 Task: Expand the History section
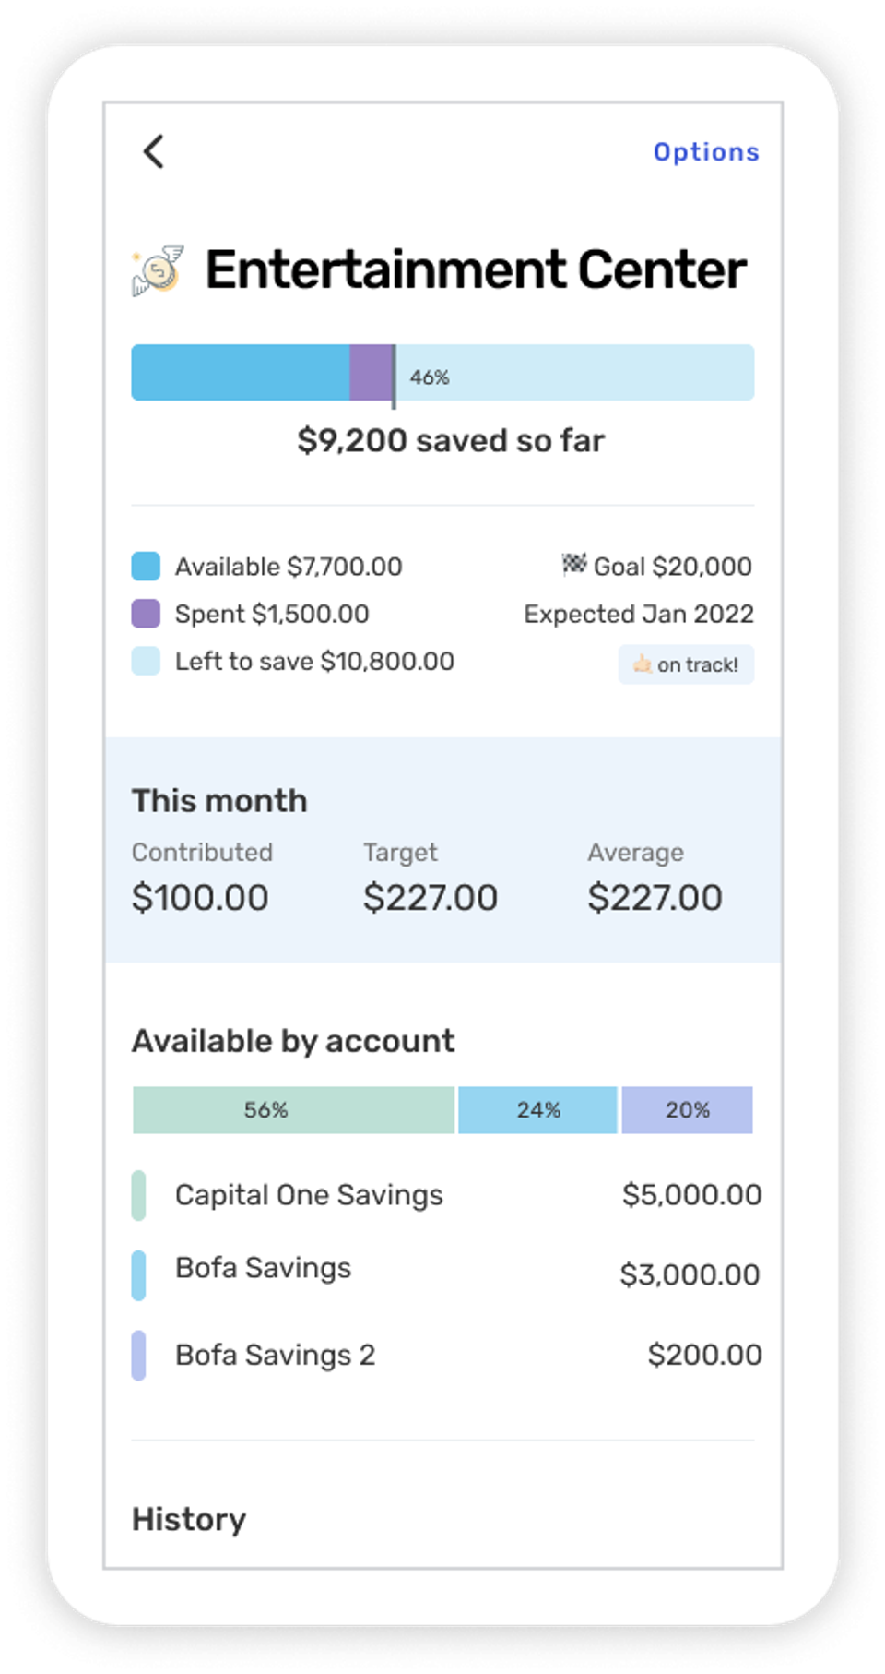pos(188,1518)
